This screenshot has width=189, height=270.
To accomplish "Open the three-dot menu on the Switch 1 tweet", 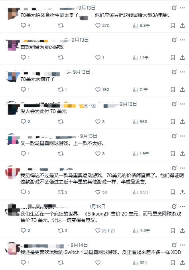I will pos(183,245).
